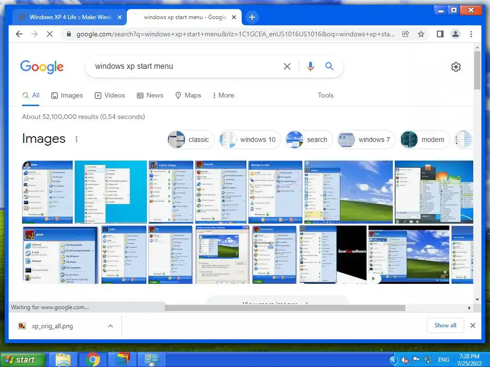Viewport: 490px width, 367px height.
Task: Filter images by windows 10 chip
Action: click(x=250, y=140)
